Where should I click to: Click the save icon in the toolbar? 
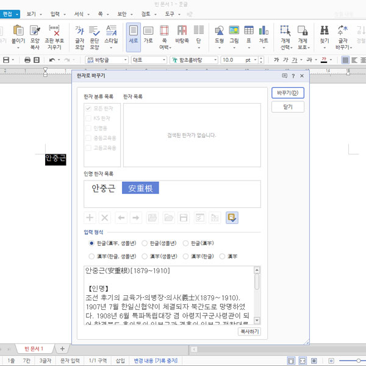coord(6,60)
